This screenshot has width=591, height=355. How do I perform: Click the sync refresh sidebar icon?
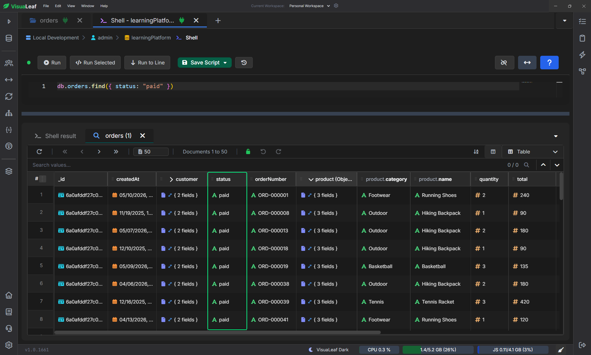[x=9, y=96]
